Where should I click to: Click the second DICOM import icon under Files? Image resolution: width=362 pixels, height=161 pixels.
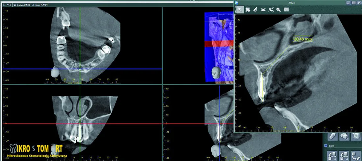coord(344,155)
